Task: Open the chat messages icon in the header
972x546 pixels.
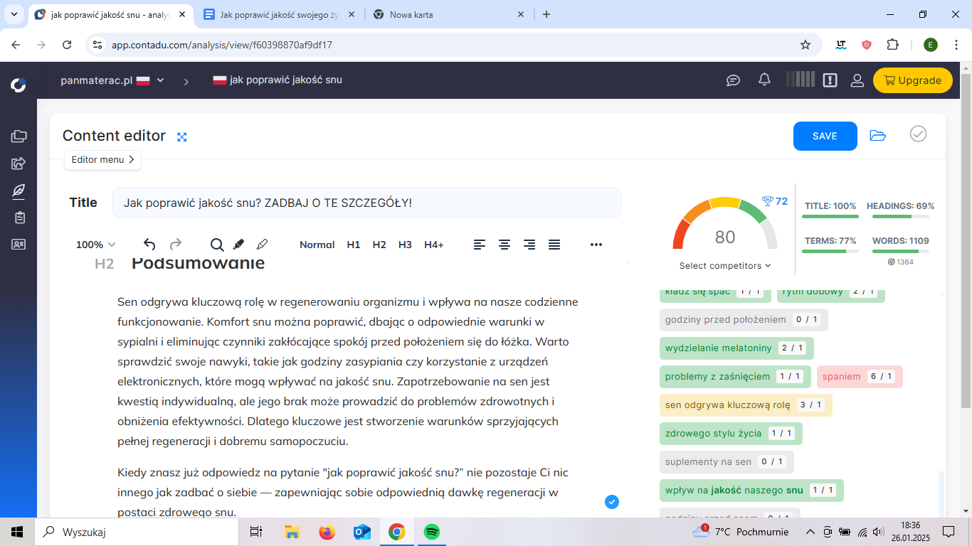Action: coord(734,80)
